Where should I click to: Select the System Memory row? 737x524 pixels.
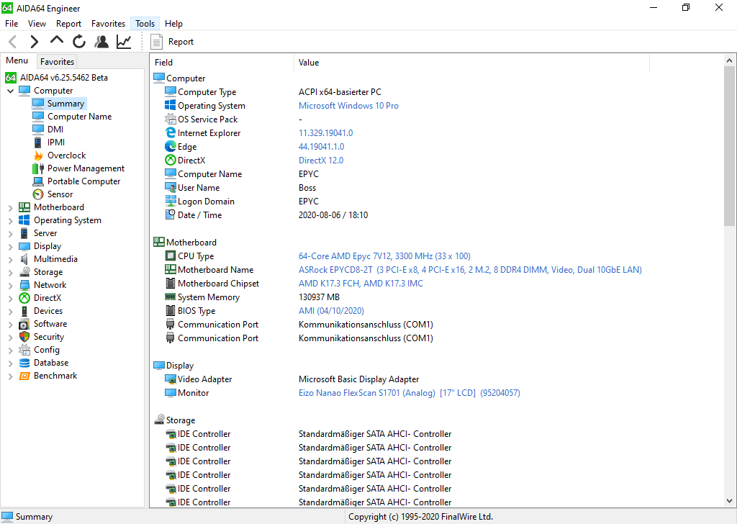point(437,297)
